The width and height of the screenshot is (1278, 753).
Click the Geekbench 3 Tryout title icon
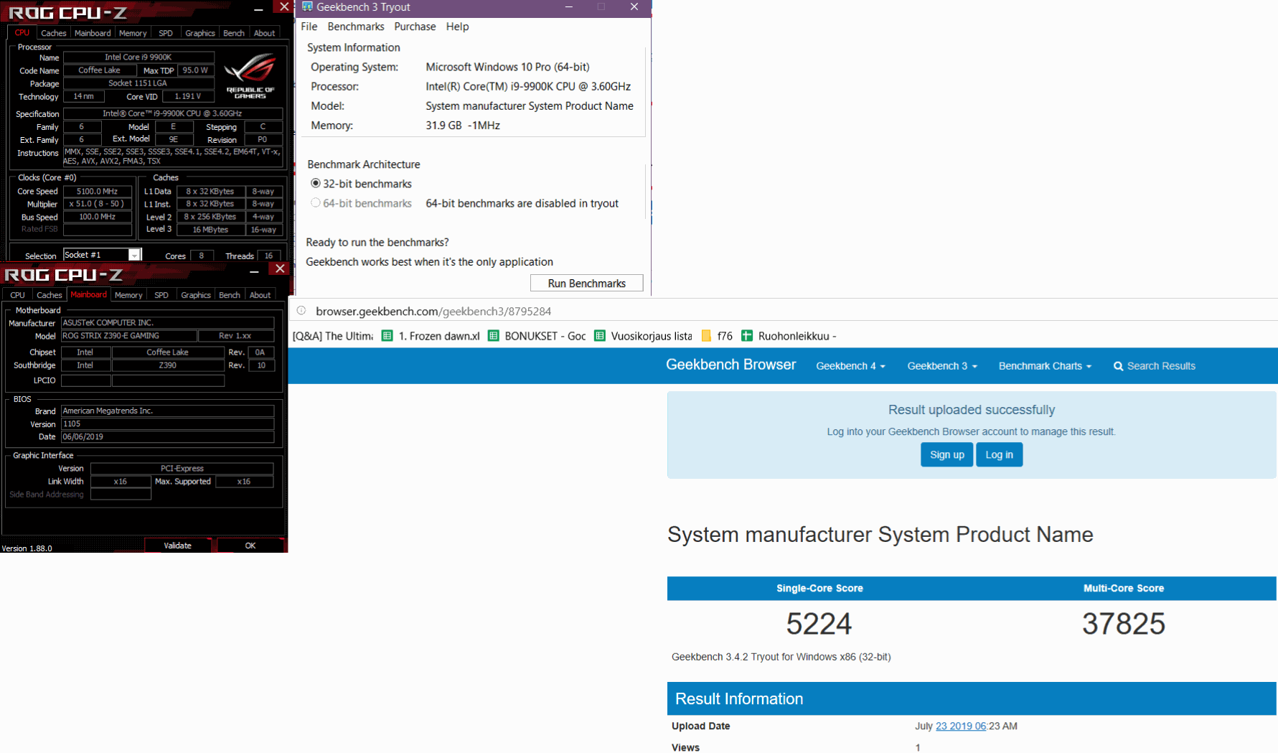(307, 6)
